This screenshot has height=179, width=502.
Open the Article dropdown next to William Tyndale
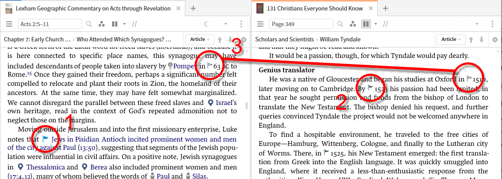451,39
